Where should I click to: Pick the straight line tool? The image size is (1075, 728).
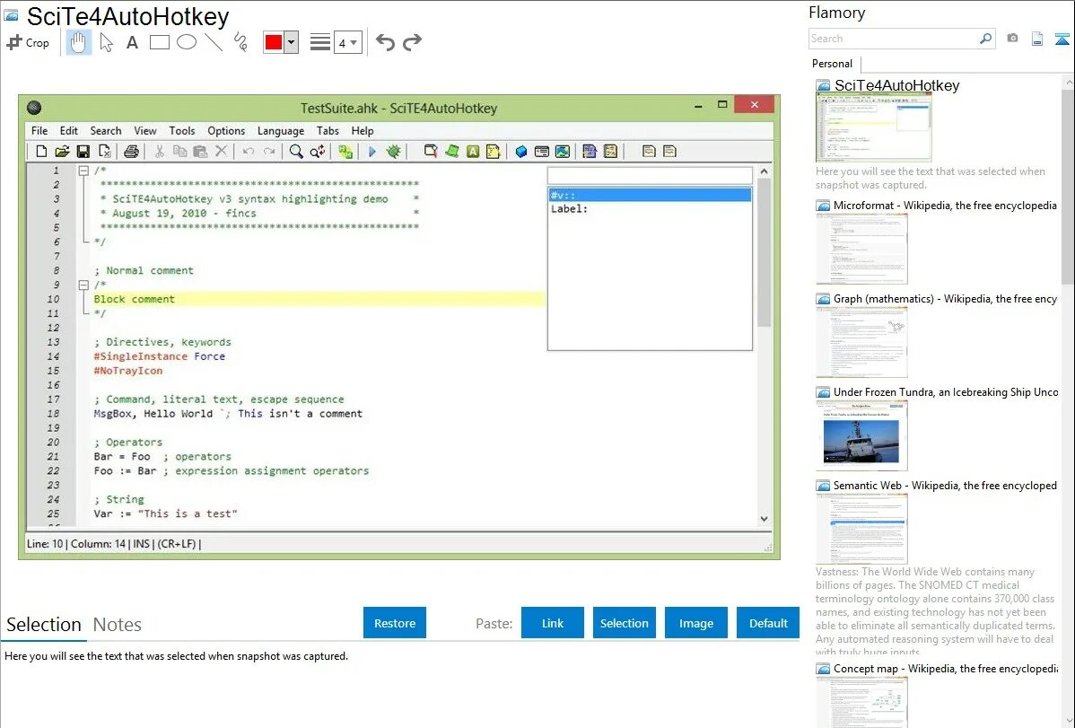click(214, 42)
